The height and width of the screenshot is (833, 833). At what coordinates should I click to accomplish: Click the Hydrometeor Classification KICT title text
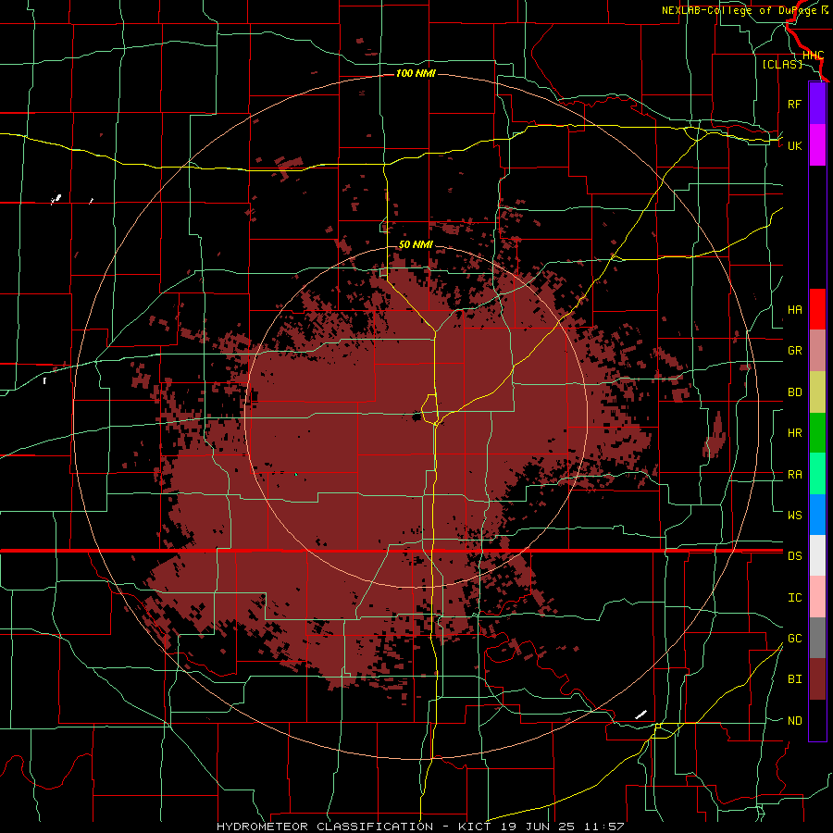(420, 827)
